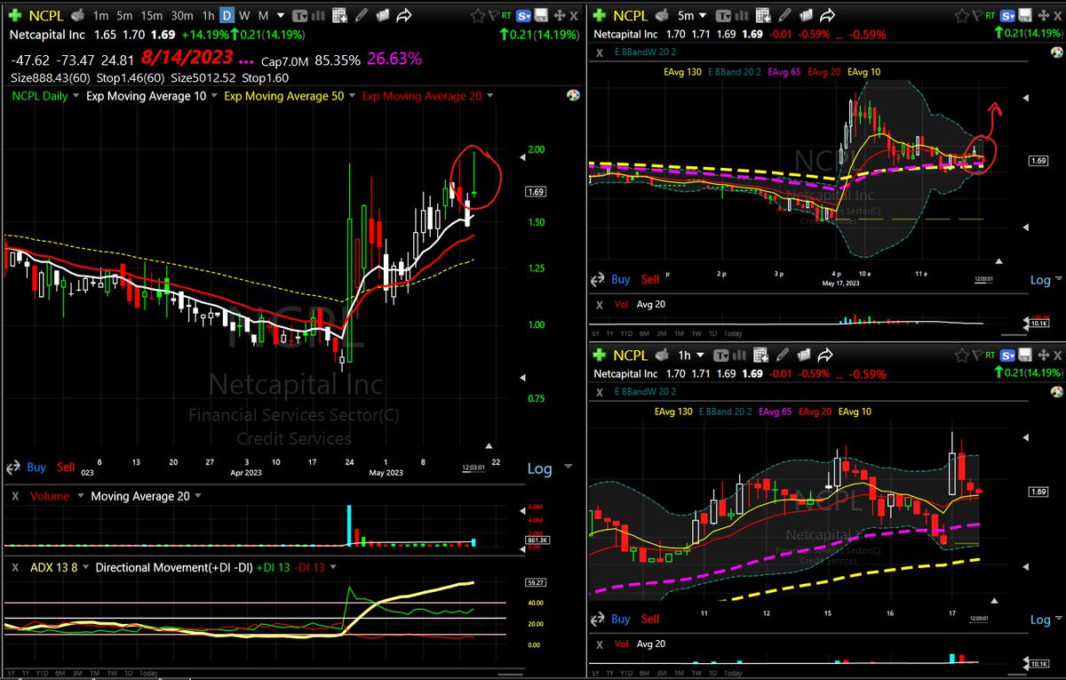Switch the daily chart to 30m timeframe
The height and width of the screenshot is (680, 1066).
point(182,16)
